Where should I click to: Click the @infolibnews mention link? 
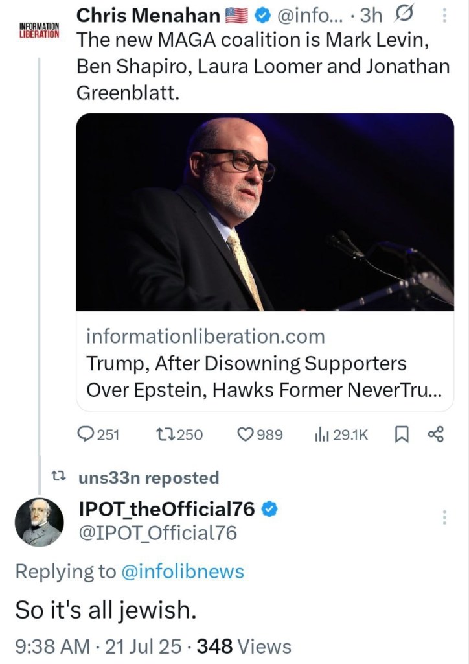183,571
